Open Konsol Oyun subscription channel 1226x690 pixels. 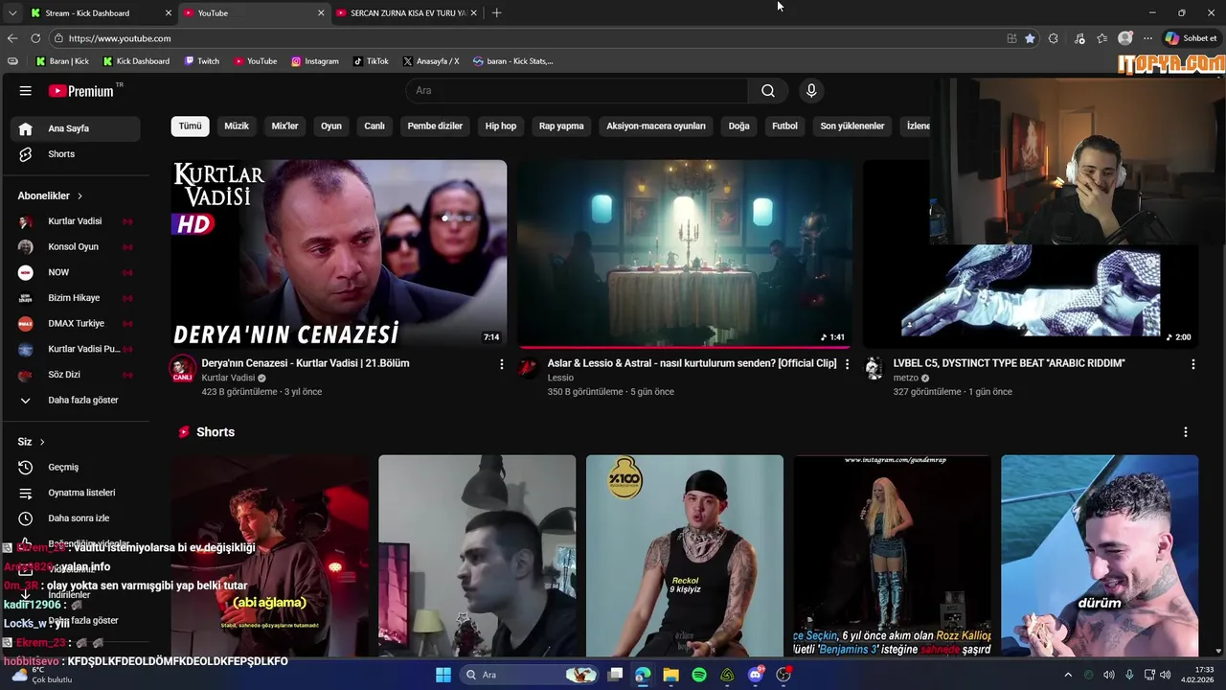tap(73, 247)
